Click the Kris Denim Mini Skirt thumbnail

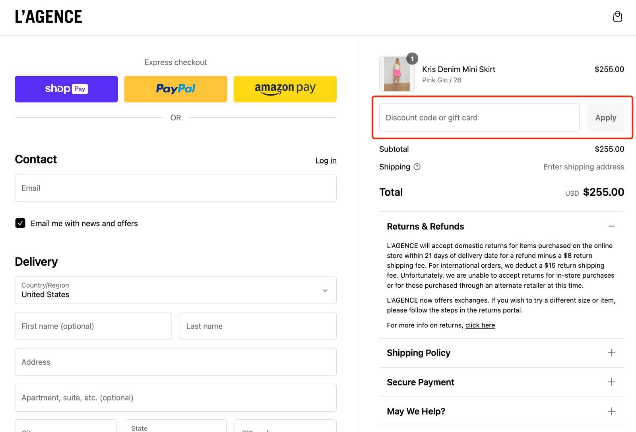tap(397, 74)
